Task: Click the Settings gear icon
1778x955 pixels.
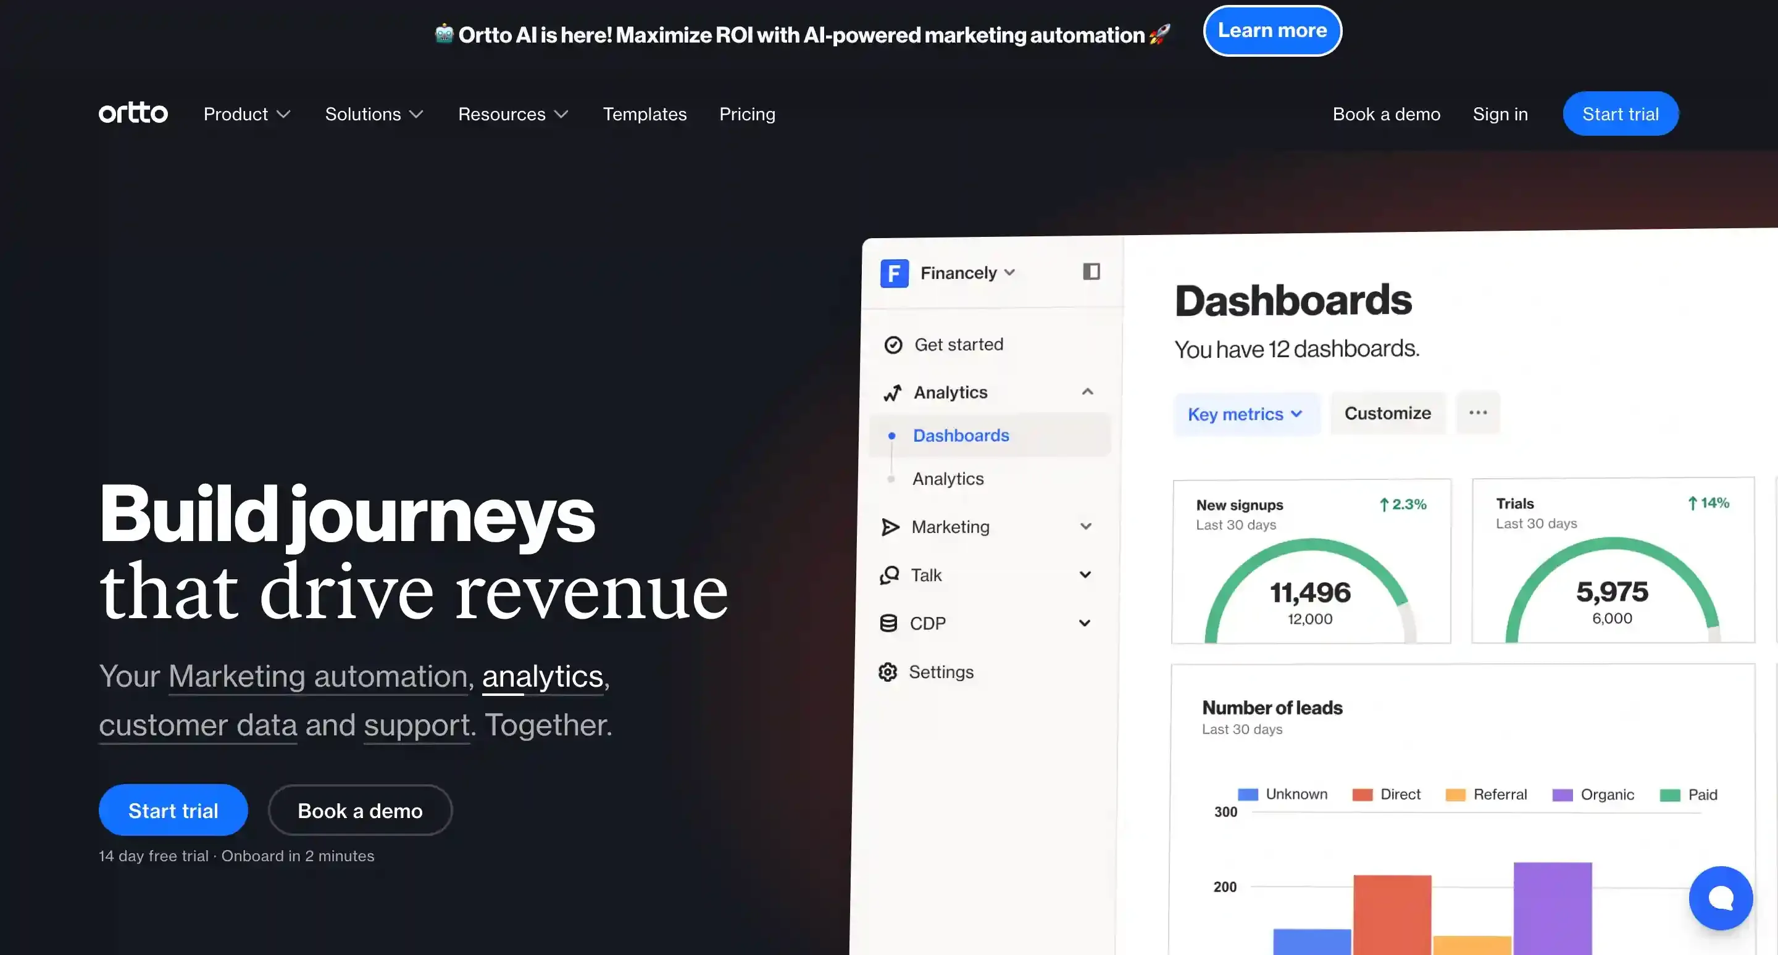Action: [888, 672]
